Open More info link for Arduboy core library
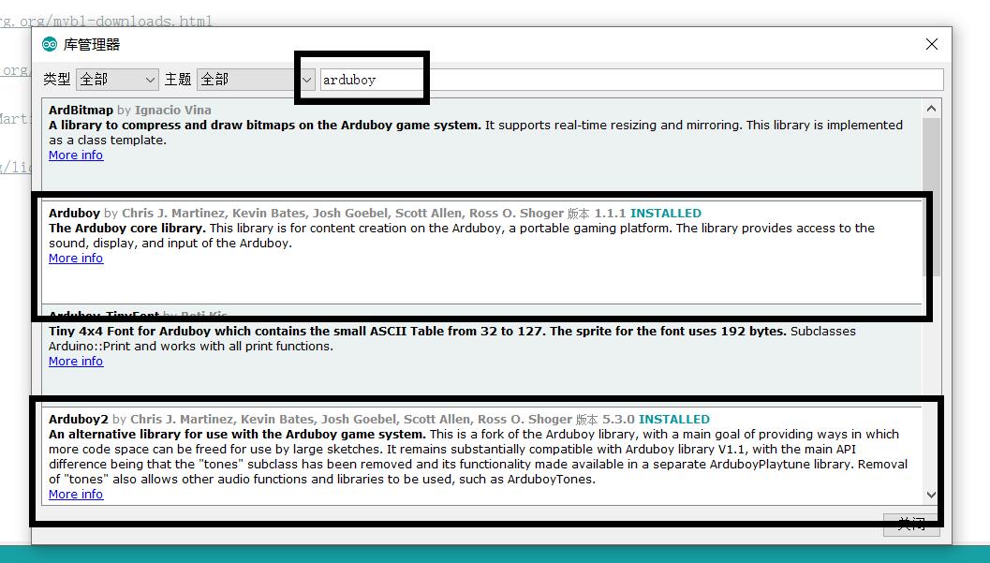This screenshot has height=563, width=990. (x=76, y=259)
